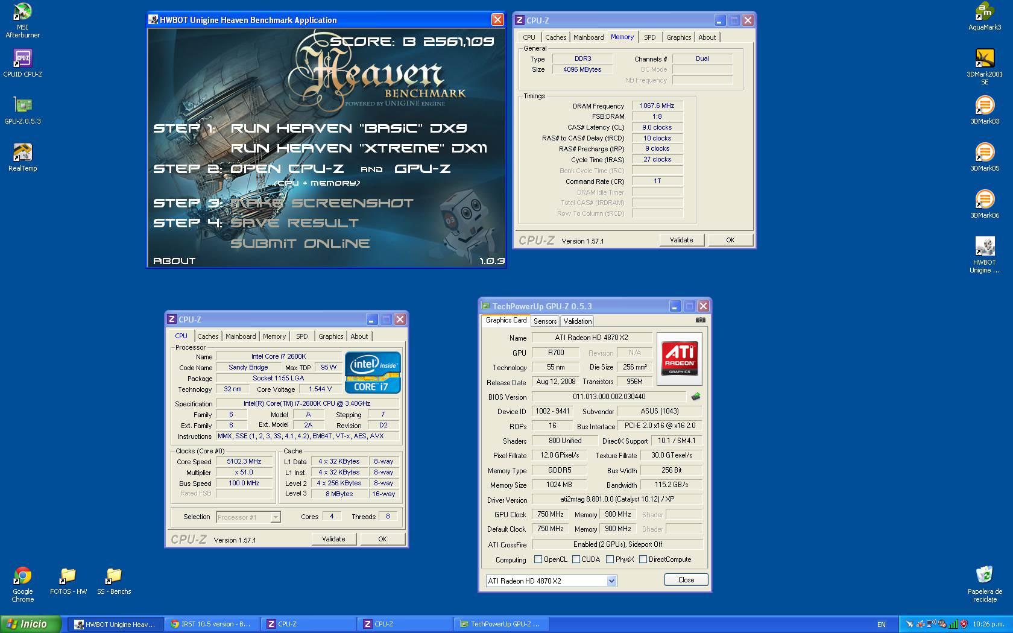Click the 10:26 p.m. taskbar clock
The image size is (1013, 633).
tap(988, 625)
